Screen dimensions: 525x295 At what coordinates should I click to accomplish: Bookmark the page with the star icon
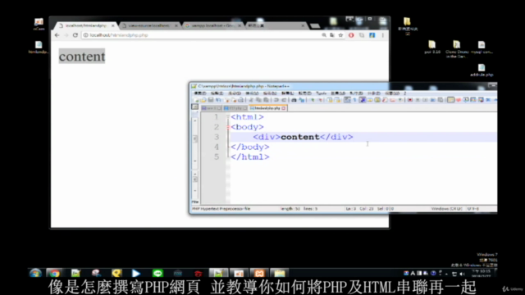click(x=340, y=35)
